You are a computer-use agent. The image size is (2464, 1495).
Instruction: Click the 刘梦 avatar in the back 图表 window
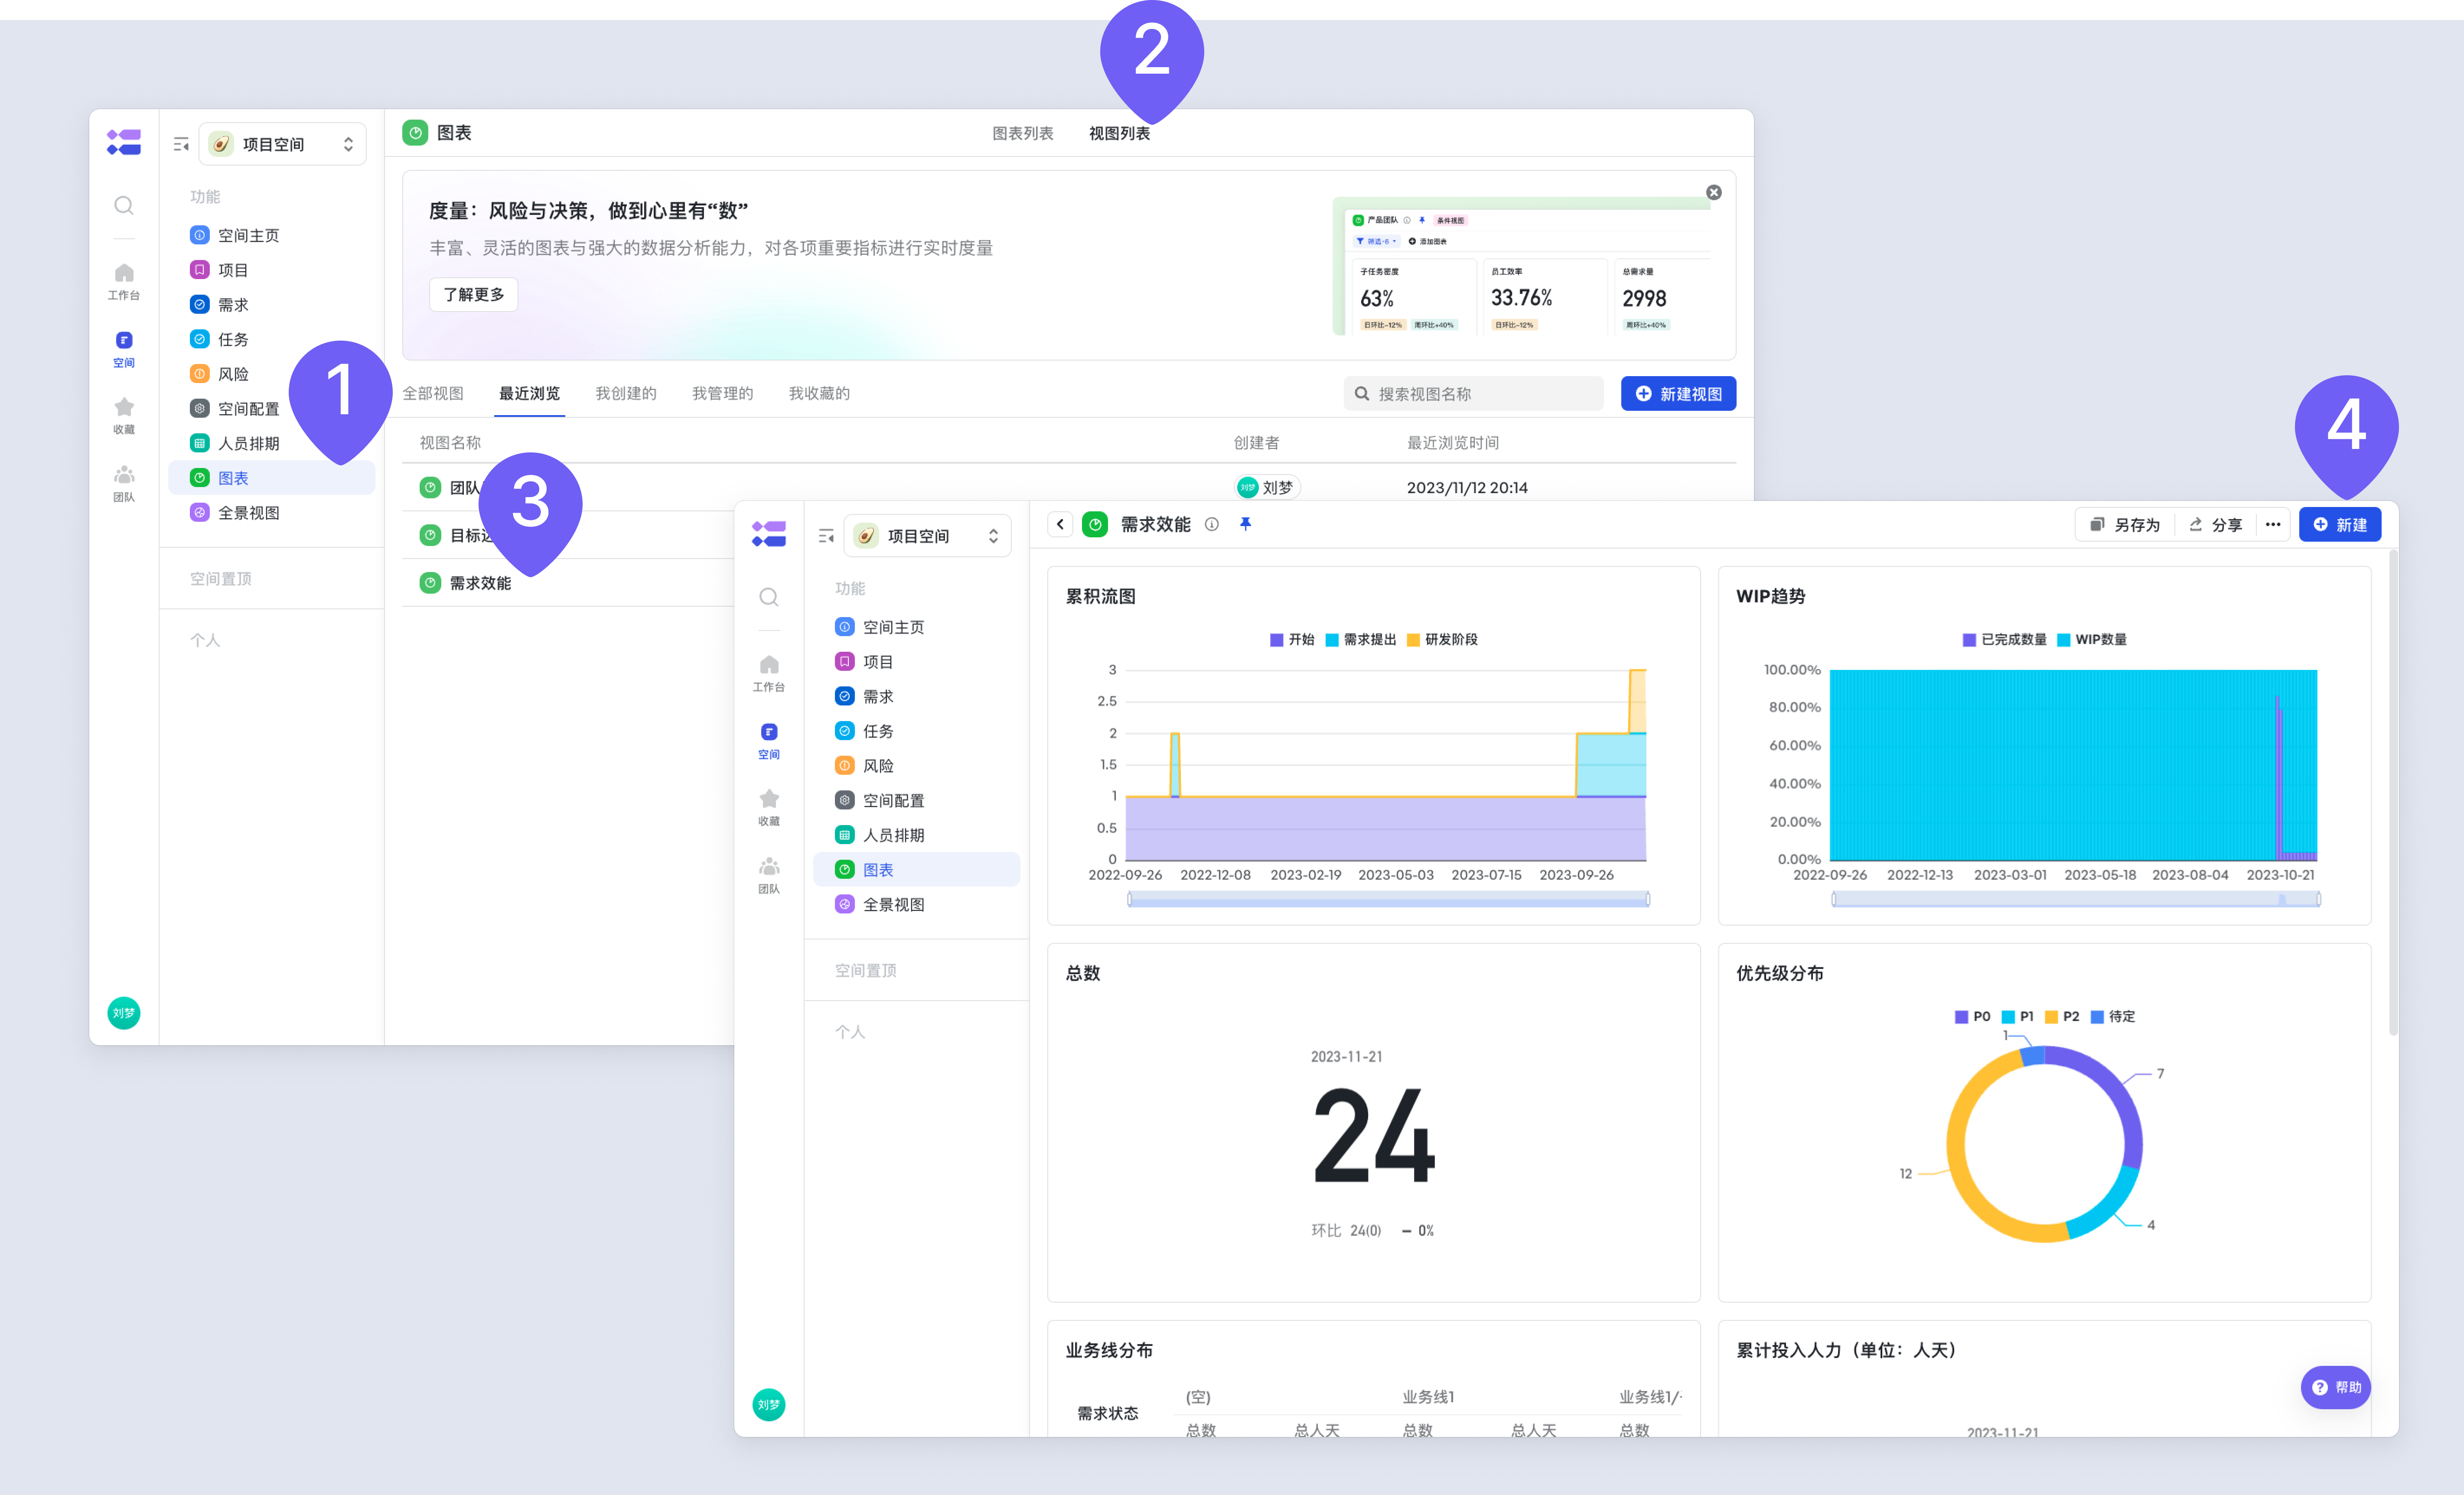point(124,1013)
